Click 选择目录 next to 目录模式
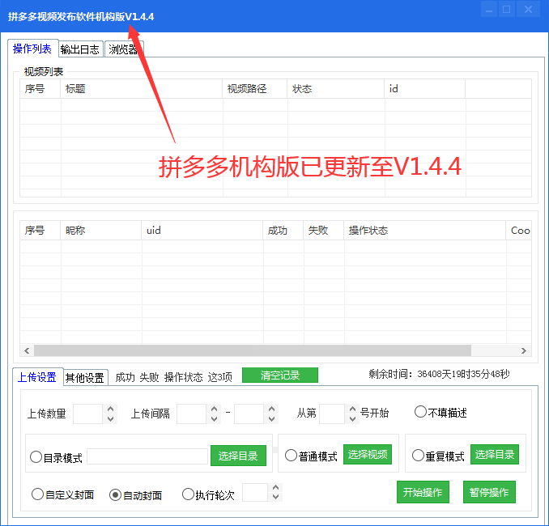The image size is (549, 526). point(238,456)
